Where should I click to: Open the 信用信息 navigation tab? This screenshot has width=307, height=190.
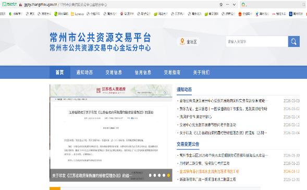click(x=143, y=73)
